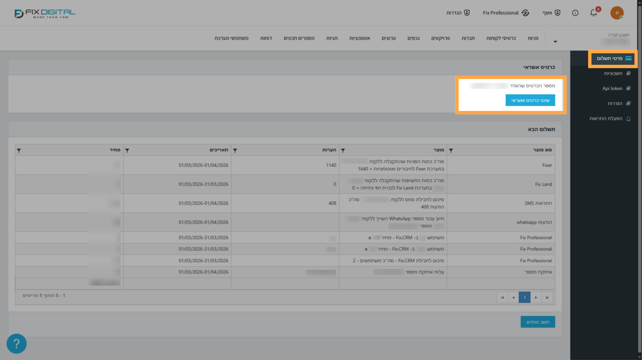Open the user avatar menu
This screenshot has width=642, height=360.
tap(617, 13)
